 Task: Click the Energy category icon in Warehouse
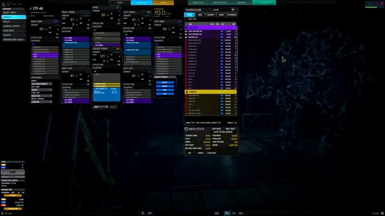point(187,92)
